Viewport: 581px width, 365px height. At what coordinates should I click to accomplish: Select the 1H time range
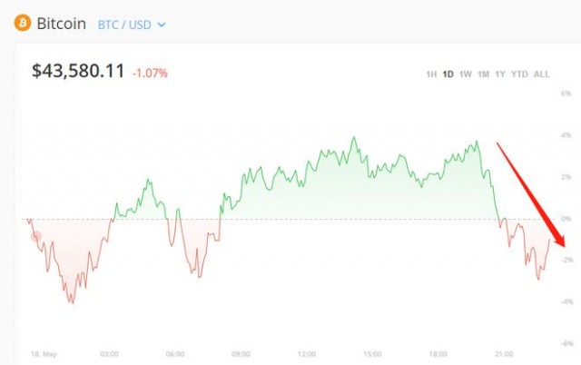tap(431, 74)
